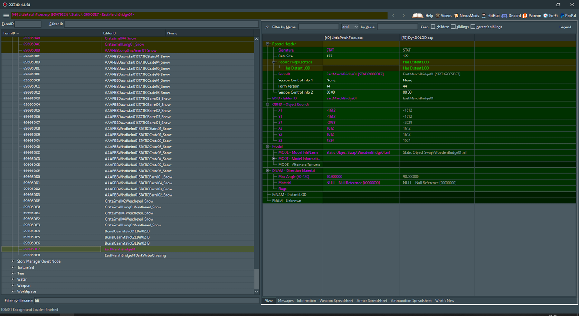The width and height of the screenshot is (579, 316).
Task: Toggle the parent's siblings checkbox
Action: [x=473, y=27]
